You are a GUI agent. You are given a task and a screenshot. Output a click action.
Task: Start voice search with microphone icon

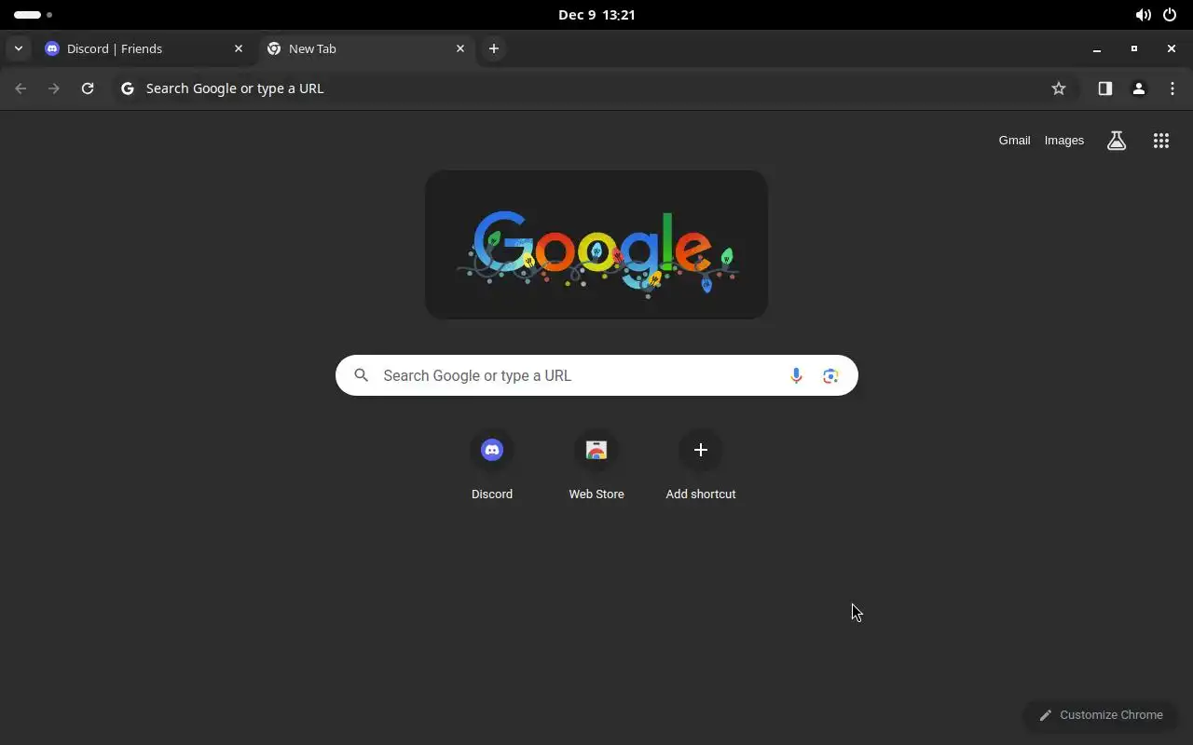[796, 375]
